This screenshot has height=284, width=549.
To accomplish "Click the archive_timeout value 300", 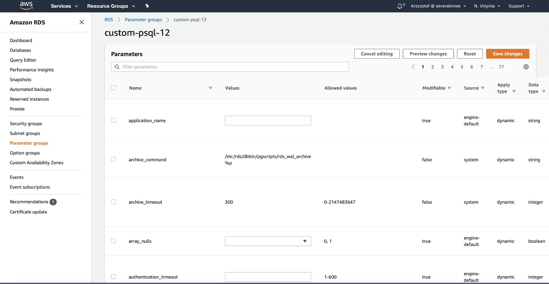I will tap(229, 202).
